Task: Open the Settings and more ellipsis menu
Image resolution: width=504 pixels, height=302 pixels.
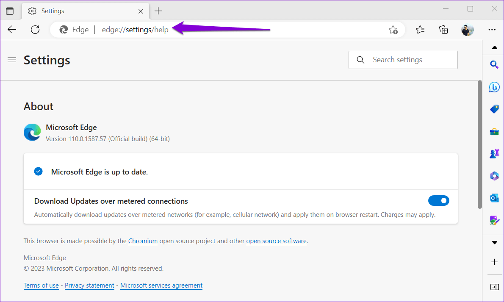Action: (x=492, y=30)
